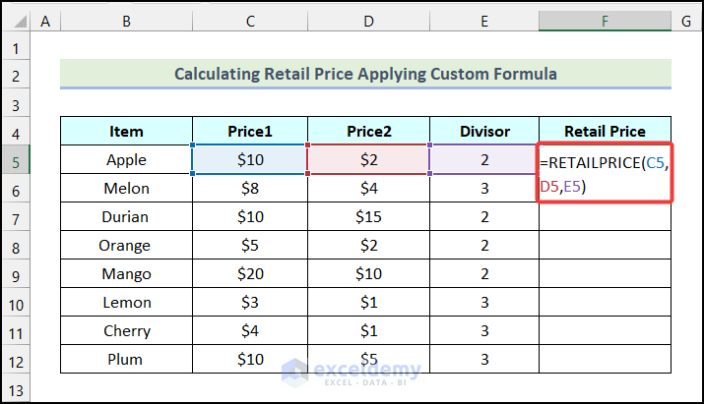
Task: Click Lemon's empty Retail Price cell
Action: (605, 302)
